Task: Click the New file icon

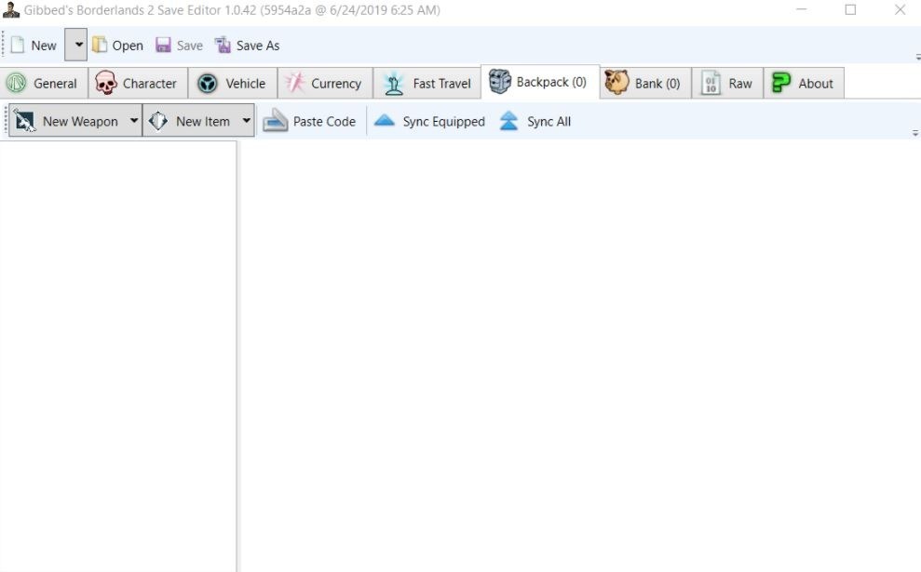Action: (x=18, y=45)
